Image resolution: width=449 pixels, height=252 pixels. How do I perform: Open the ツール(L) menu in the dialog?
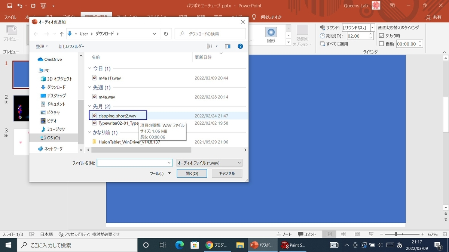point(161,173)
